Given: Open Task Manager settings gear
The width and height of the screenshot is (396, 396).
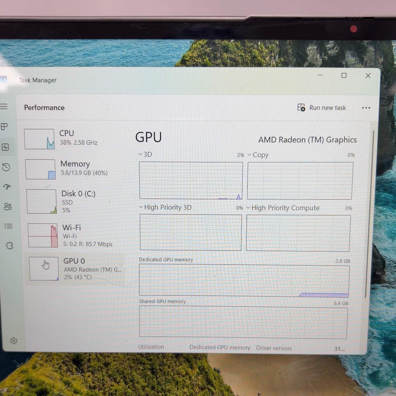Looking at the screenshot, I should coord(14,341).
